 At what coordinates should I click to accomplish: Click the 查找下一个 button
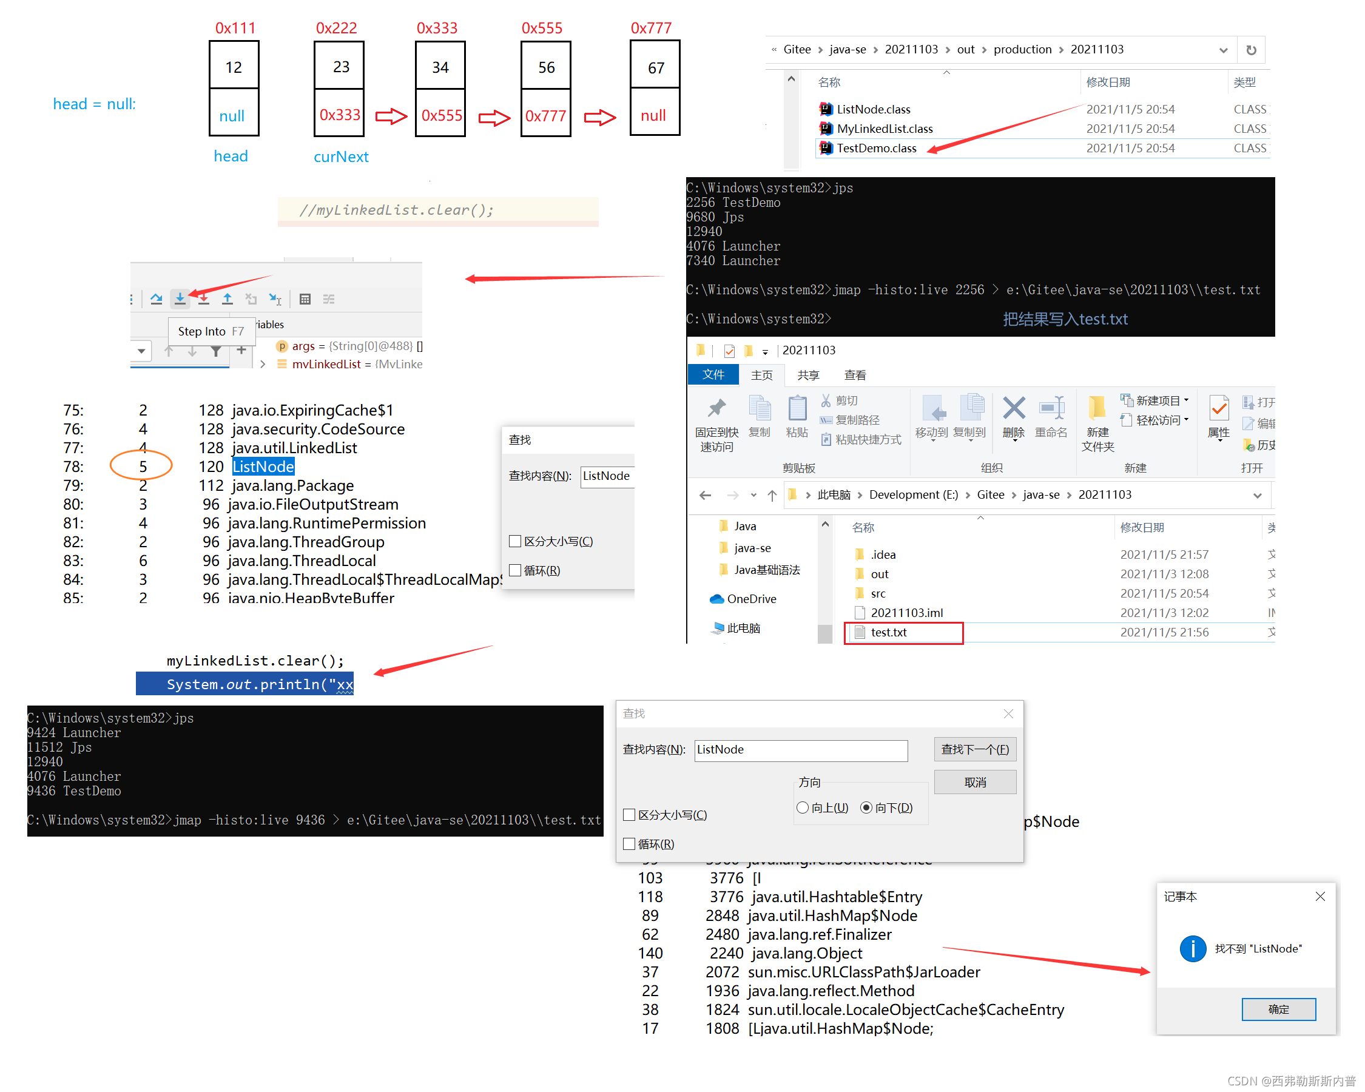[x=975, y=749]
